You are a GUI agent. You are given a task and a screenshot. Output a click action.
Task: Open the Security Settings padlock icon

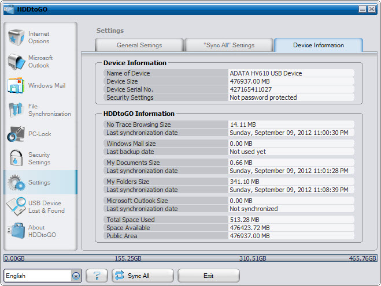(x=16, y=158)
